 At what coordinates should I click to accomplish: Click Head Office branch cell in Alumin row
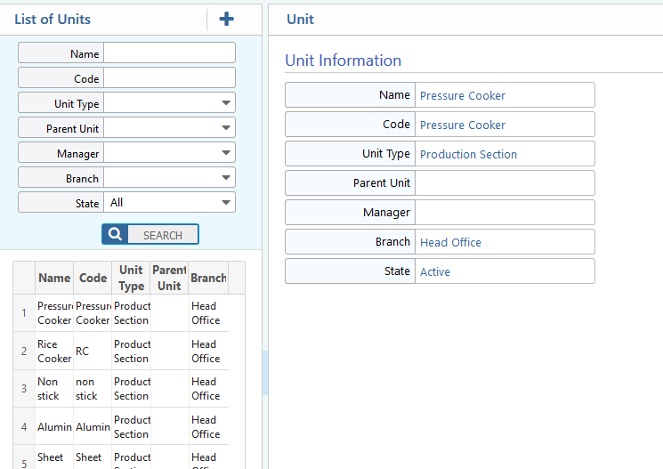(208, 426)
